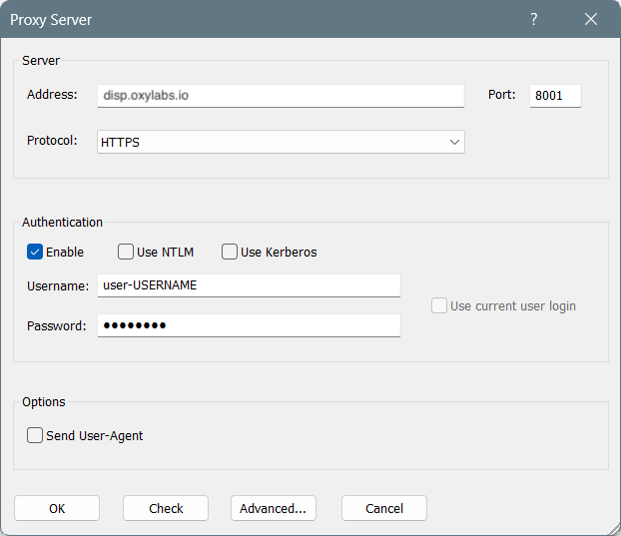Uncheck the Enable authentication checkbox
621x536 pixels.
point(35,252)
